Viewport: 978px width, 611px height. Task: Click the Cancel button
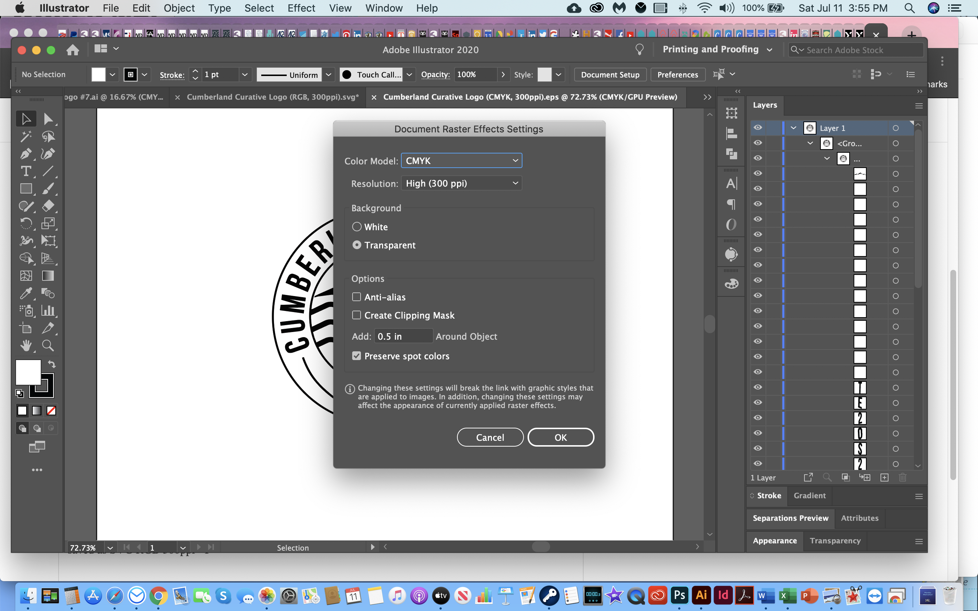[490, 437]
